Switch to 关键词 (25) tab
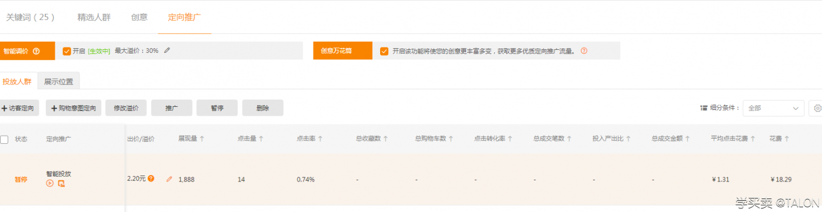Screen dimensions: 822x212 tap(30, 17)
